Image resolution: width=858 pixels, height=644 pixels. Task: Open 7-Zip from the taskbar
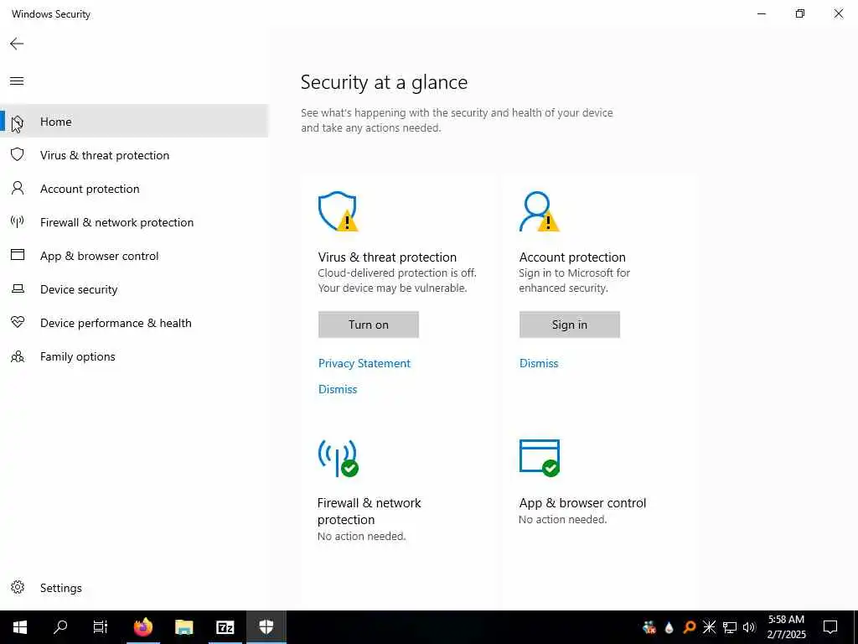point(225,627)
